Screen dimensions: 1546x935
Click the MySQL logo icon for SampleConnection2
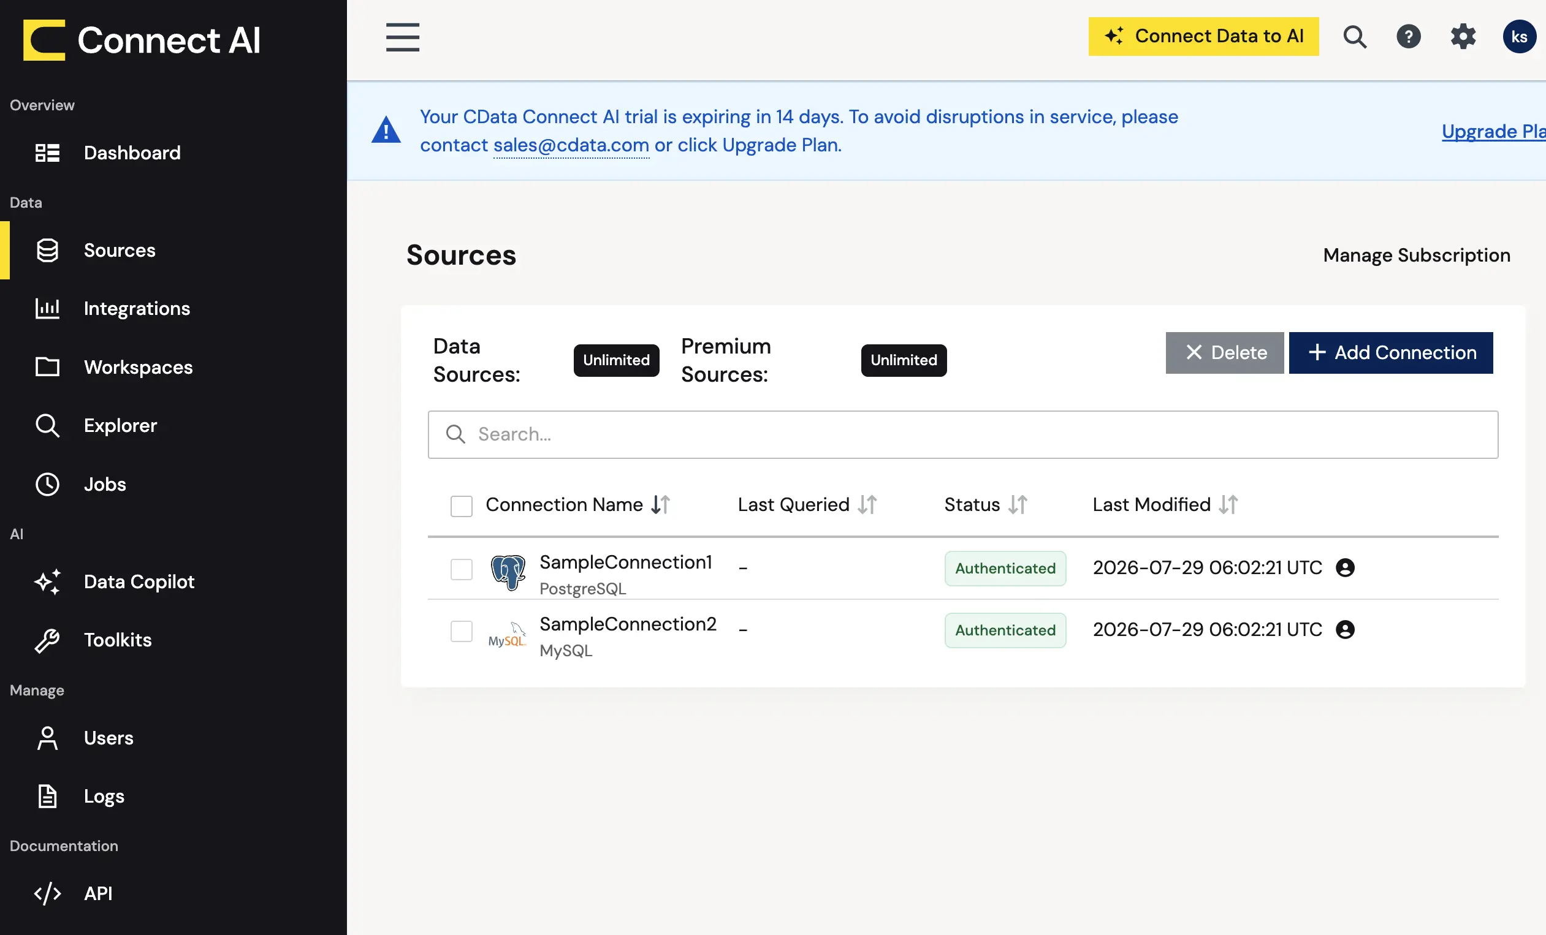click(x=508, y=634)
